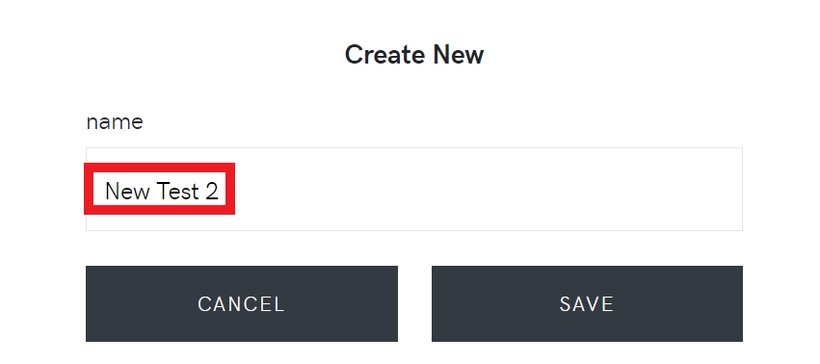
Task: Click the word 'Test' in the name field
Action: point(178,192)
